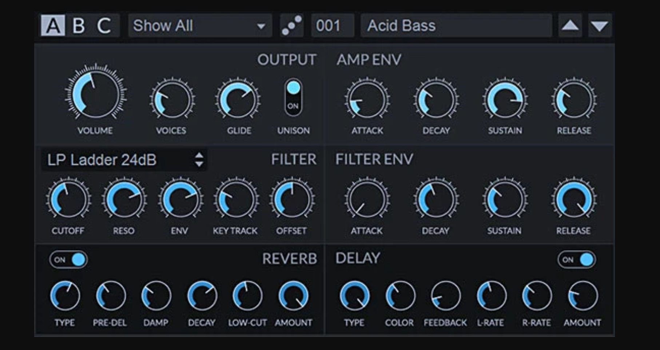This screenshot has height=350, width=660.
Task: Click the filter Reso knob
Action: [124, 199]
